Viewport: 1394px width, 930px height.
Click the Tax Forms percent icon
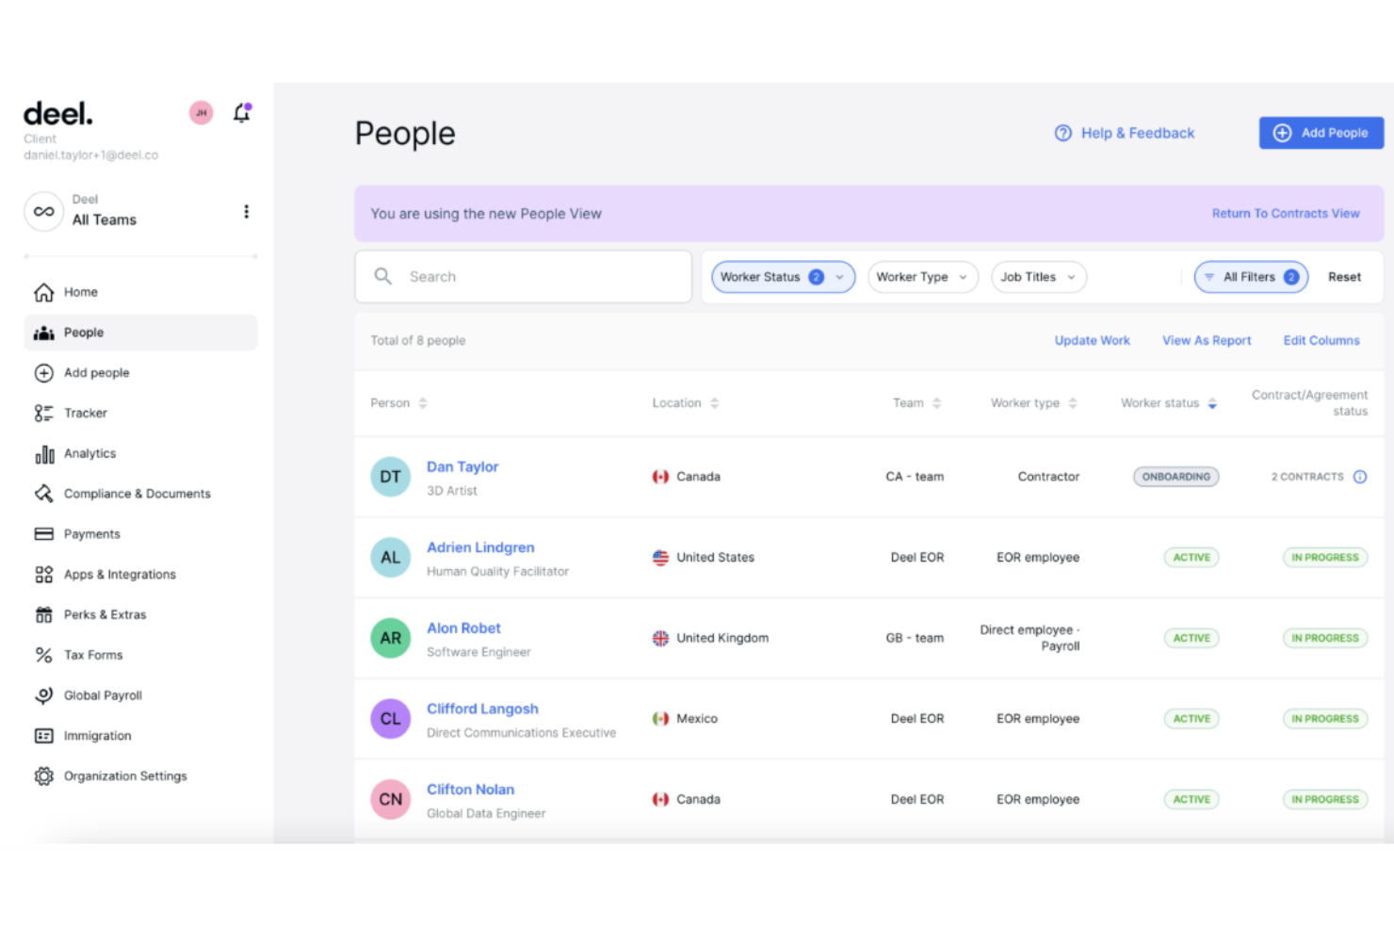click(43, 655)
